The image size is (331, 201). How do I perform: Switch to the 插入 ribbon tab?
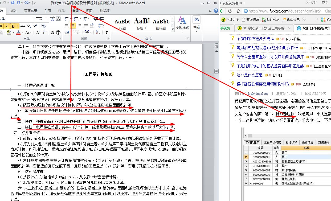pyautogui.click(x=13, y=11)
